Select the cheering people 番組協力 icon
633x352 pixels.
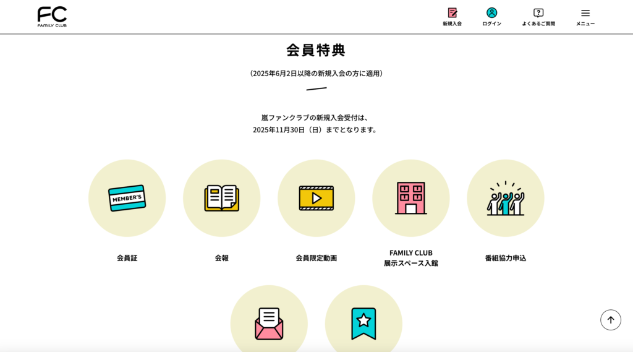coord(506,198)
